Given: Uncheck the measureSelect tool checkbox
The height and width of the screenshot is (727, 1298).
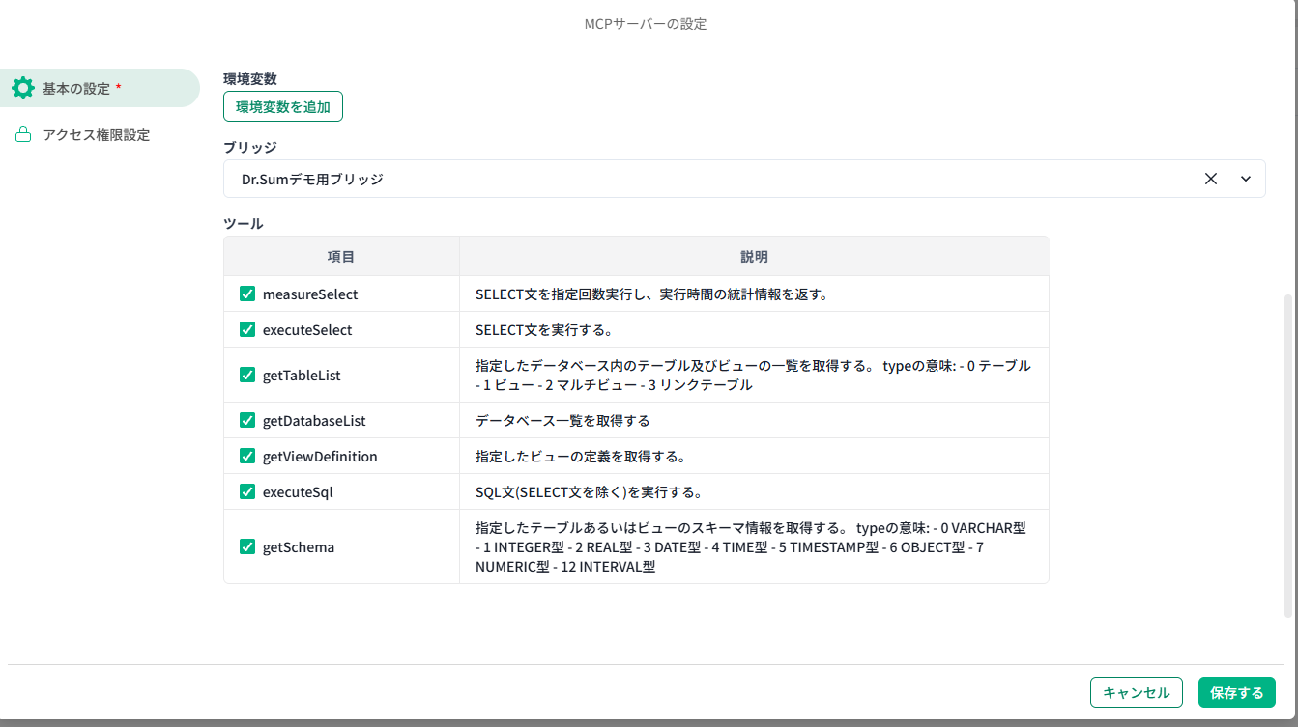Looking at the screenshot, I should (x=247, y=294).
